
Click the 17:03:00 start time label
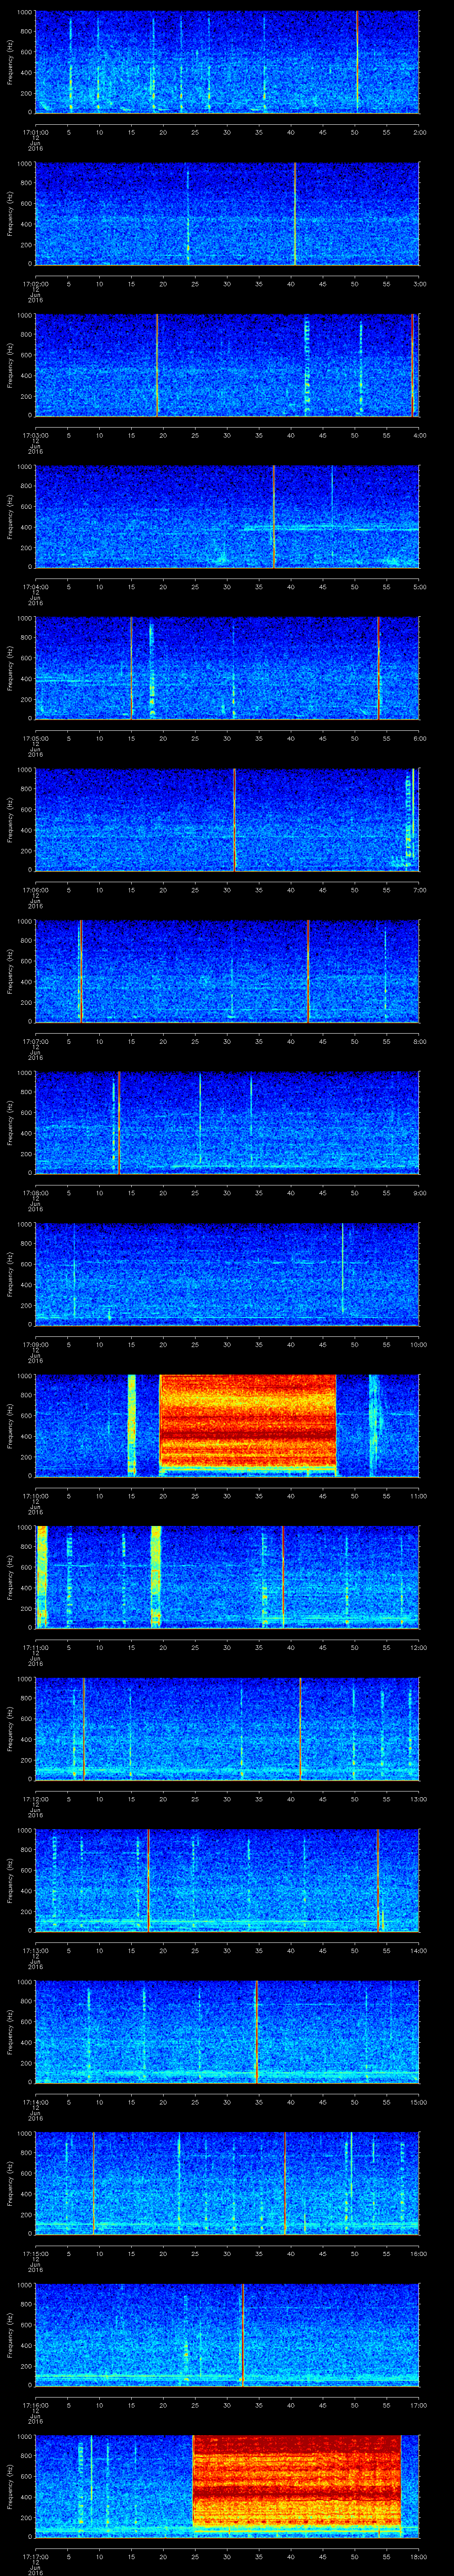pyautogui.click(x=35, y=435)
